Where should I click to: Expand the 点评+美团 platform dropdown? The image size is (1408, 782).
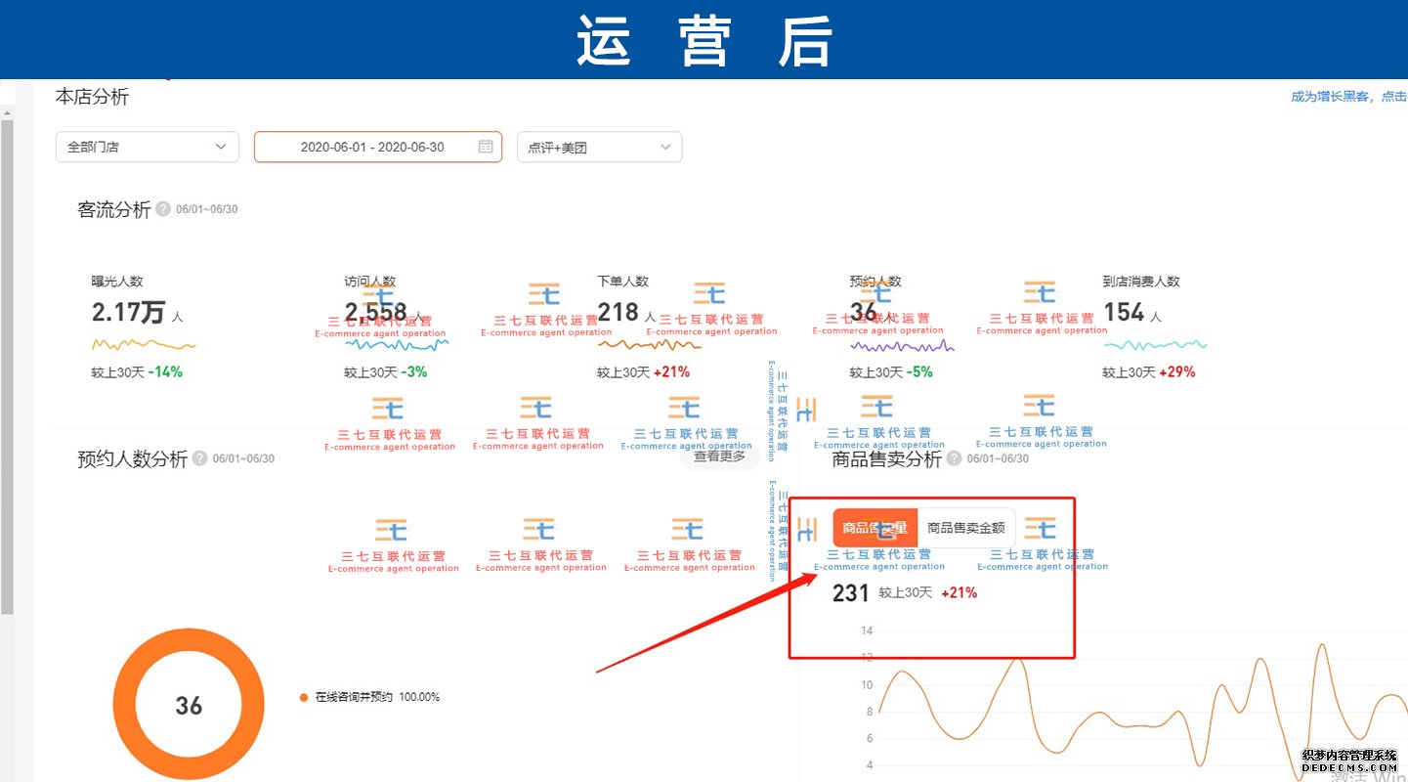point(599,147)
